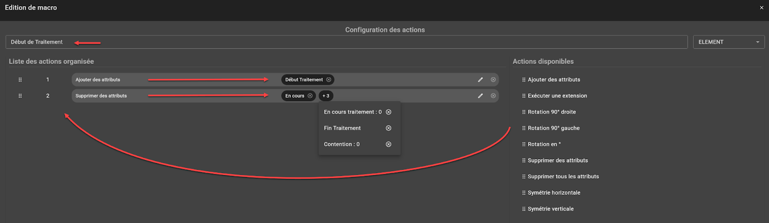
Task: Delete action row 2 using circled X
Action: tap(493, 96)
